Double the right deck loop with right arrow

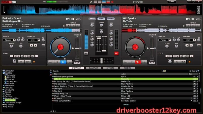[x=192, y=56]
